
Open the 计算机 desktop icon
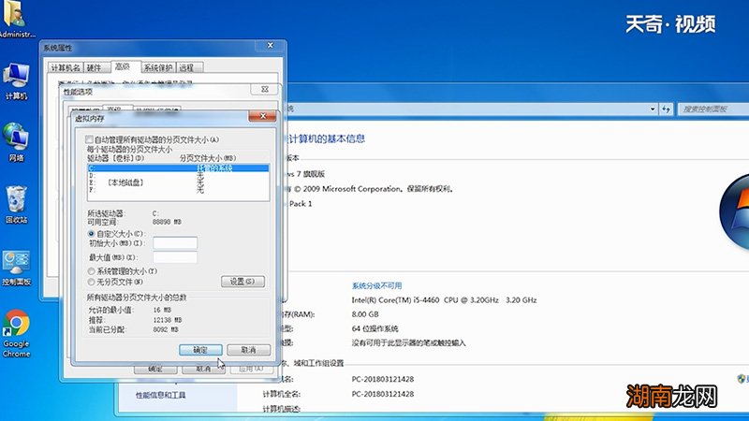(16, 81)
